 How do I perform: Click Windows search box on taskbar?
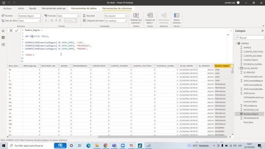click(30, 145)
